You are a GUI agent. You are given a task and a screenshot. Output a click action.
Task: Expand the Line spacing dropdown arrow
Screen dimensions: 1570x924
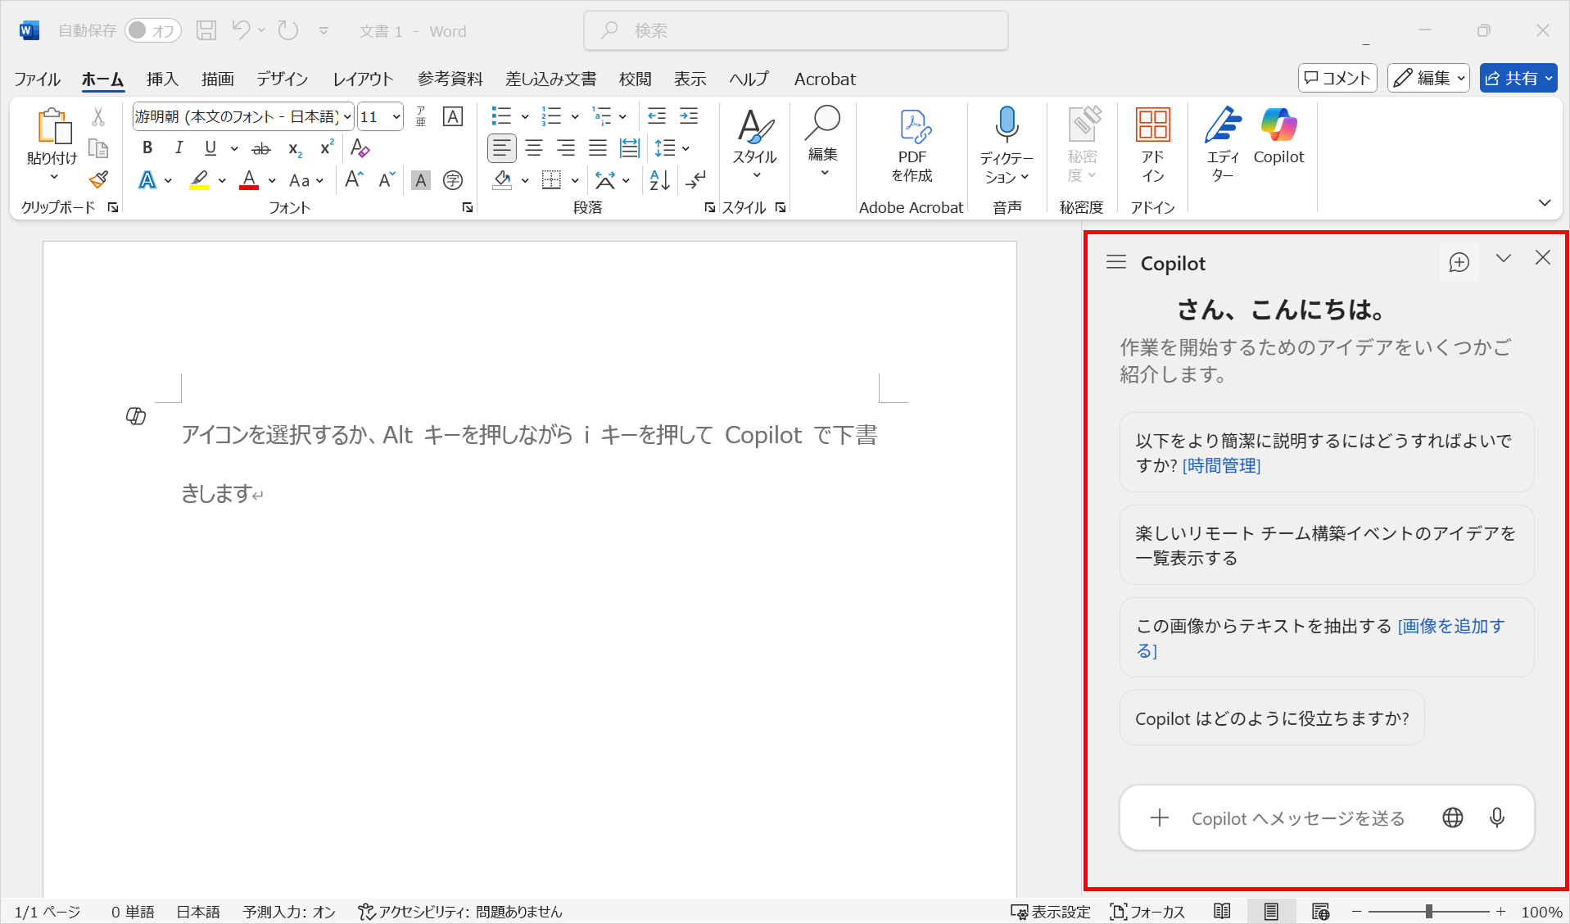[685, 148]
